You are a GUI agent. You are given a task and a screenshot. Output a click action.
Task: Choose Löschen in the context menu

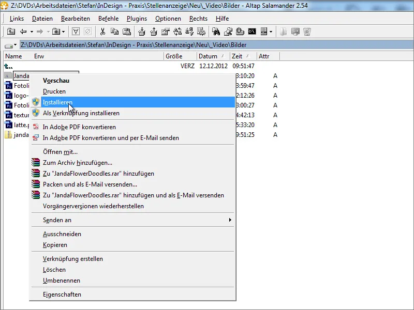click(x=132, y=269)
